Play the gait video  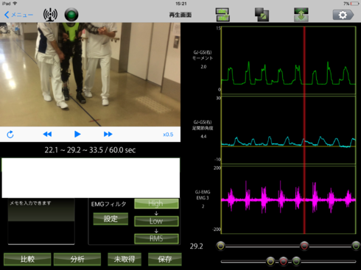coord(77,134)
